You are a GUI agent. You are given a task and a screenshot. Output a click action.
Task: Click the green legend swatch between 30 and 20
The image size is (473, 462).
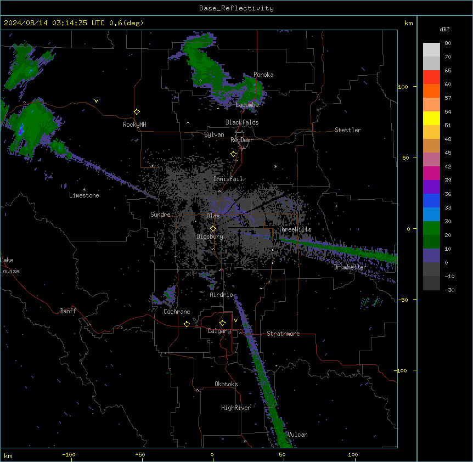pos(431,228)
